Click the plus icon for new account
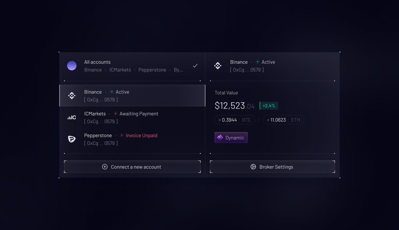 point(105,167)
